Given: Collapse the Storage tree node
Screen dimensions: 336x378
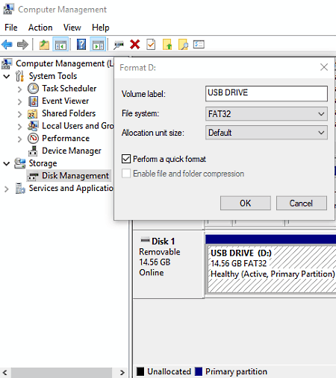Looking at the screenshot, I should 7,163.
